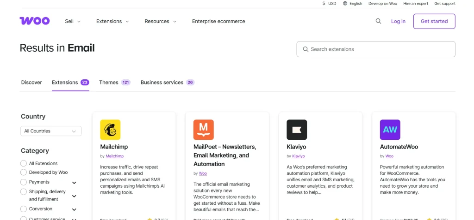The height and width of the screenshot is (220, 474).
Task: Click the MailPoet orange logo
Action: pos(204,130)
